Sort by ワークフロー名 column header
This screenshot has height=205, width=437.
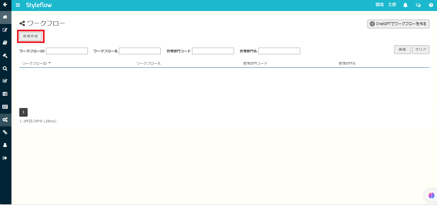coord(148,63)
